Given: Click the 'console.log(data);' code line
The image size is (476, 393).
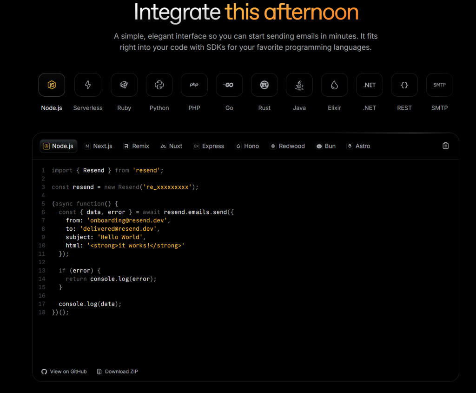Looking at the screenshot, I should pyautogui.click(x=90, y=304).
